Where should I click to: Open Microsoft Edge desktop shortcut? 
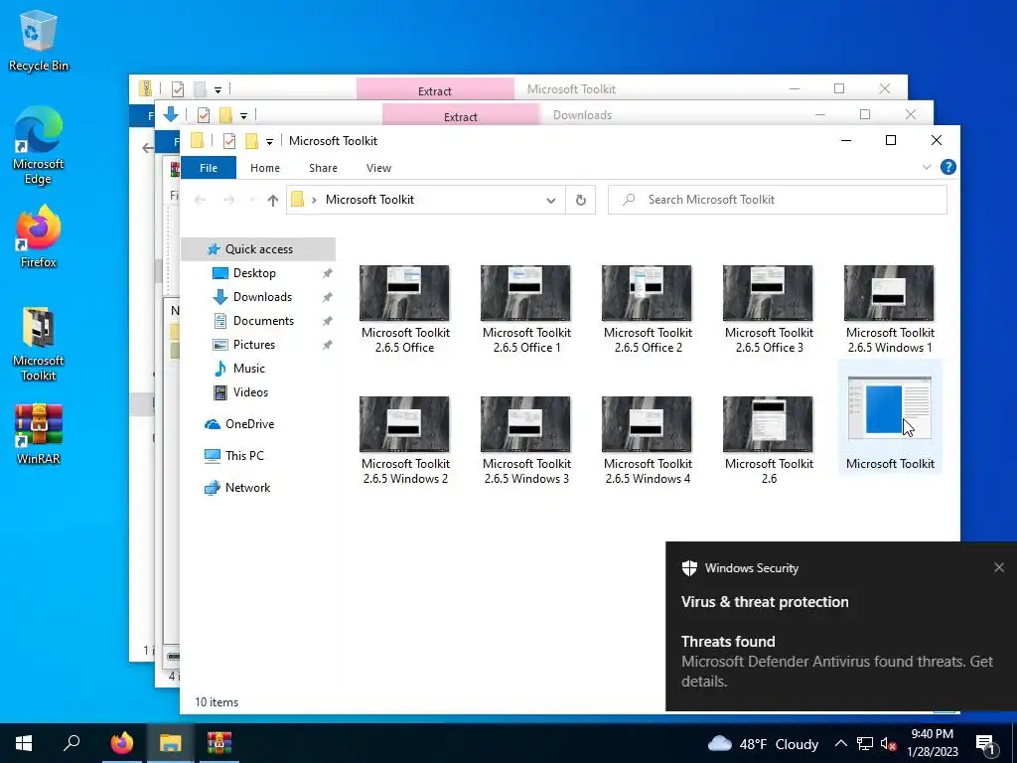coord(39,145)
